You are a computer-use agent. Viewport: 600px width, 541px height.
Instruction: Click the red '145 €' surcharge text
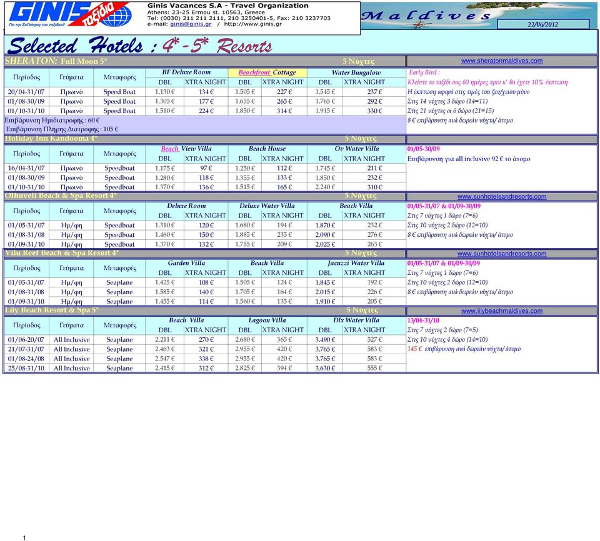[x=415, y=349]
